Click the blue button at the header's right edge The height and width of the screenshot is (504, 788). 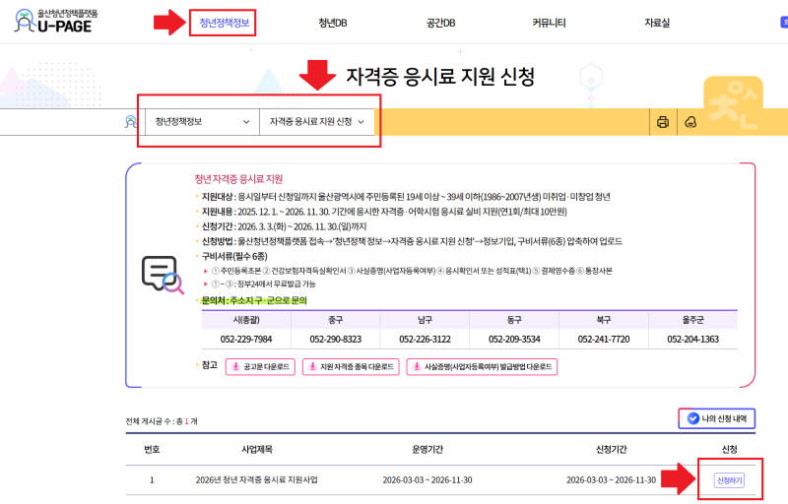pos(784,22)
